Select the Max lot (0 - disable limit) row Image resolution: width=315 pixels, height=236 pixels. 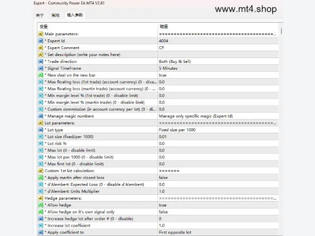click(158, 150)
